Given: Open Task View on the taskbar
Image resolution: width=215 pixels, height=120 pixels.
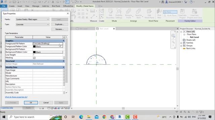Looking at the screenshot, I should point(73,117).
